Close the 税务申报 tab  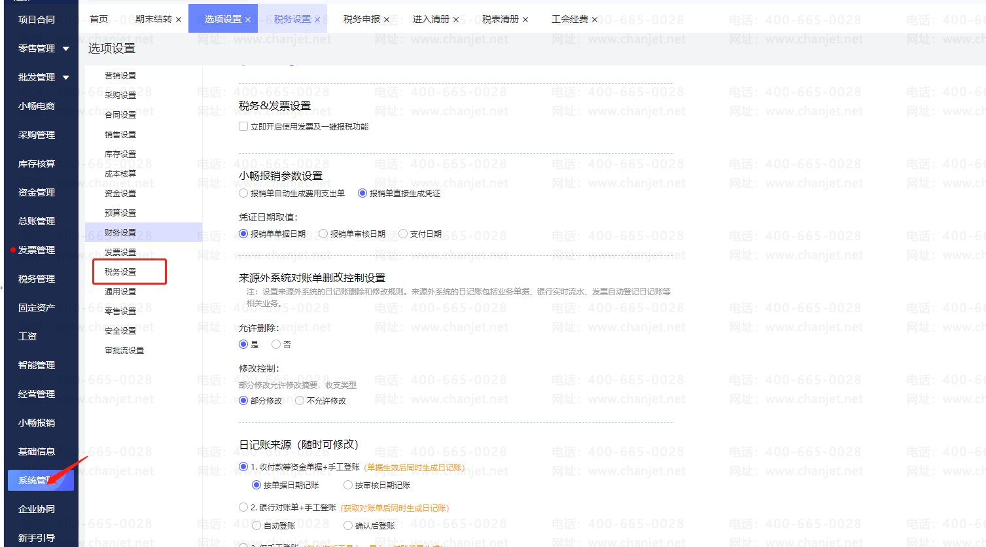387,20
